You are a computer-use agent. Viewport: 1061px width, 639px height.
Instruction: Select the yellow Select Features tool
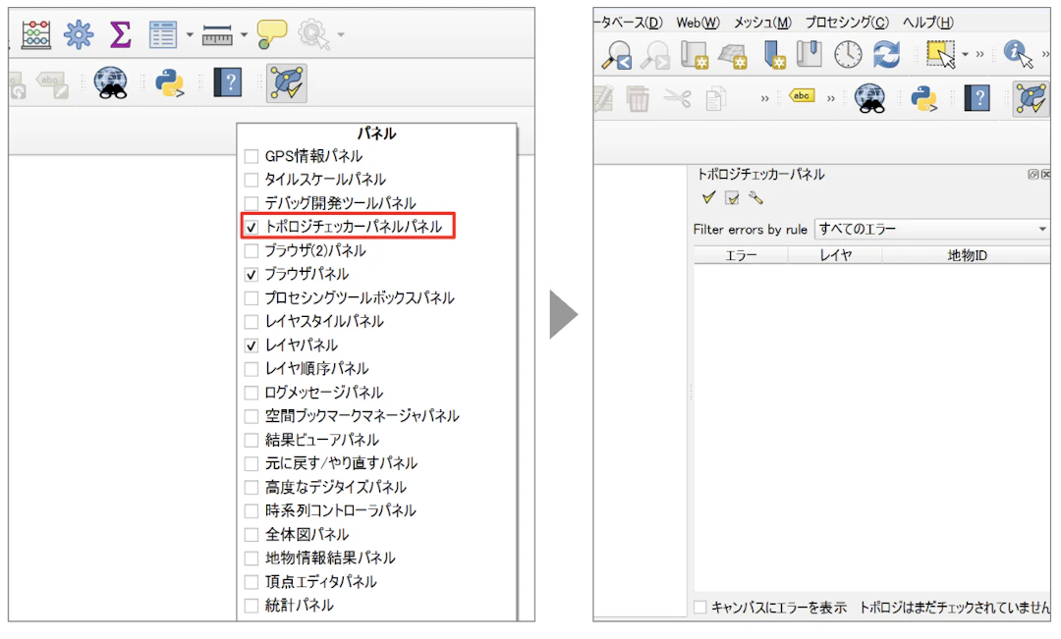point(941,54)
